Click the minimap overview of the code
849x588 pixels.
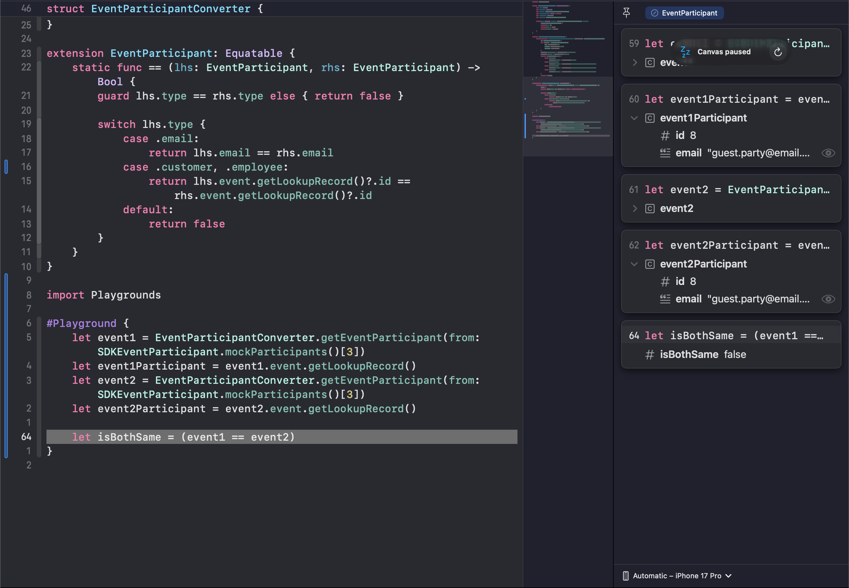pos(568,70)
